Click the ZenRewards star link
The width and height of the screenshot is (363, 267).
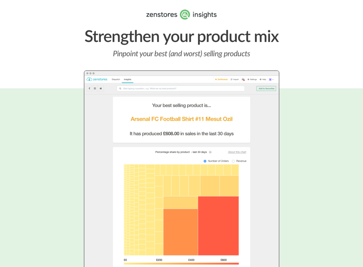pyautogui.click(x=221, y=79)
